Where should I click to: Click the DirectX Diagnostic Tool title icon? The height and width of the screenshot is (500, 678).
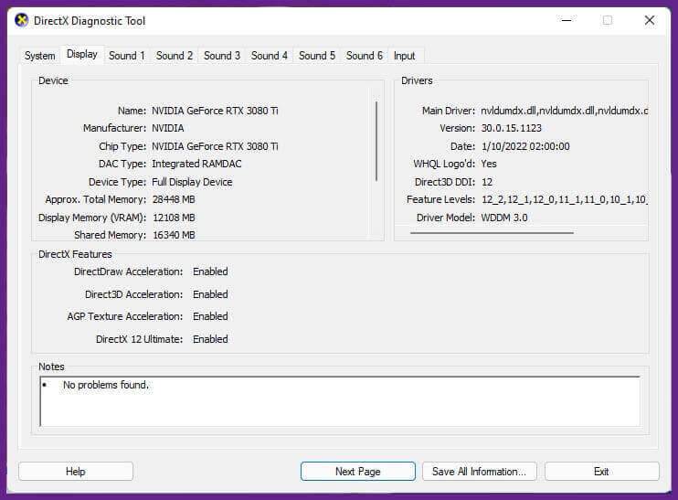tap(21, 20)
